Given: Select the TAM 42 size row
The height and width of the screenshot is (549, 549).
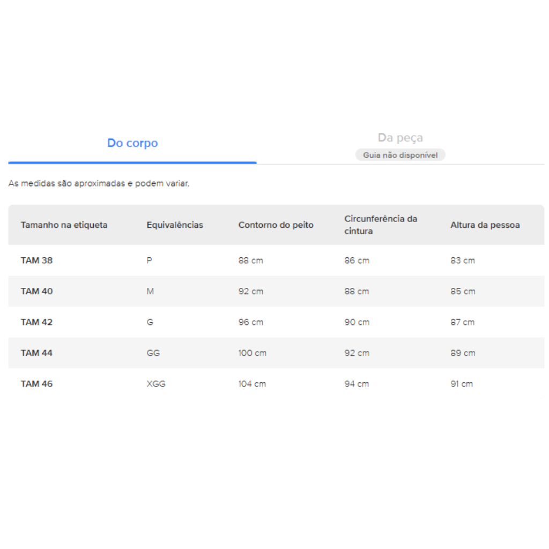Looking at the screenshot, I should point(276,322).
